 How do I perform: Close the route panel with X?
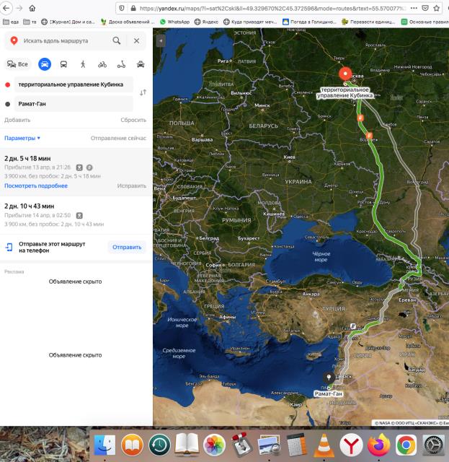136,41
